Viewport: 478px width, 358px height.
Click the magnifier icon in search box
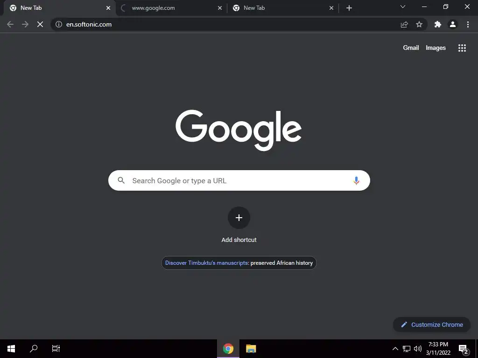coord(121,180)
